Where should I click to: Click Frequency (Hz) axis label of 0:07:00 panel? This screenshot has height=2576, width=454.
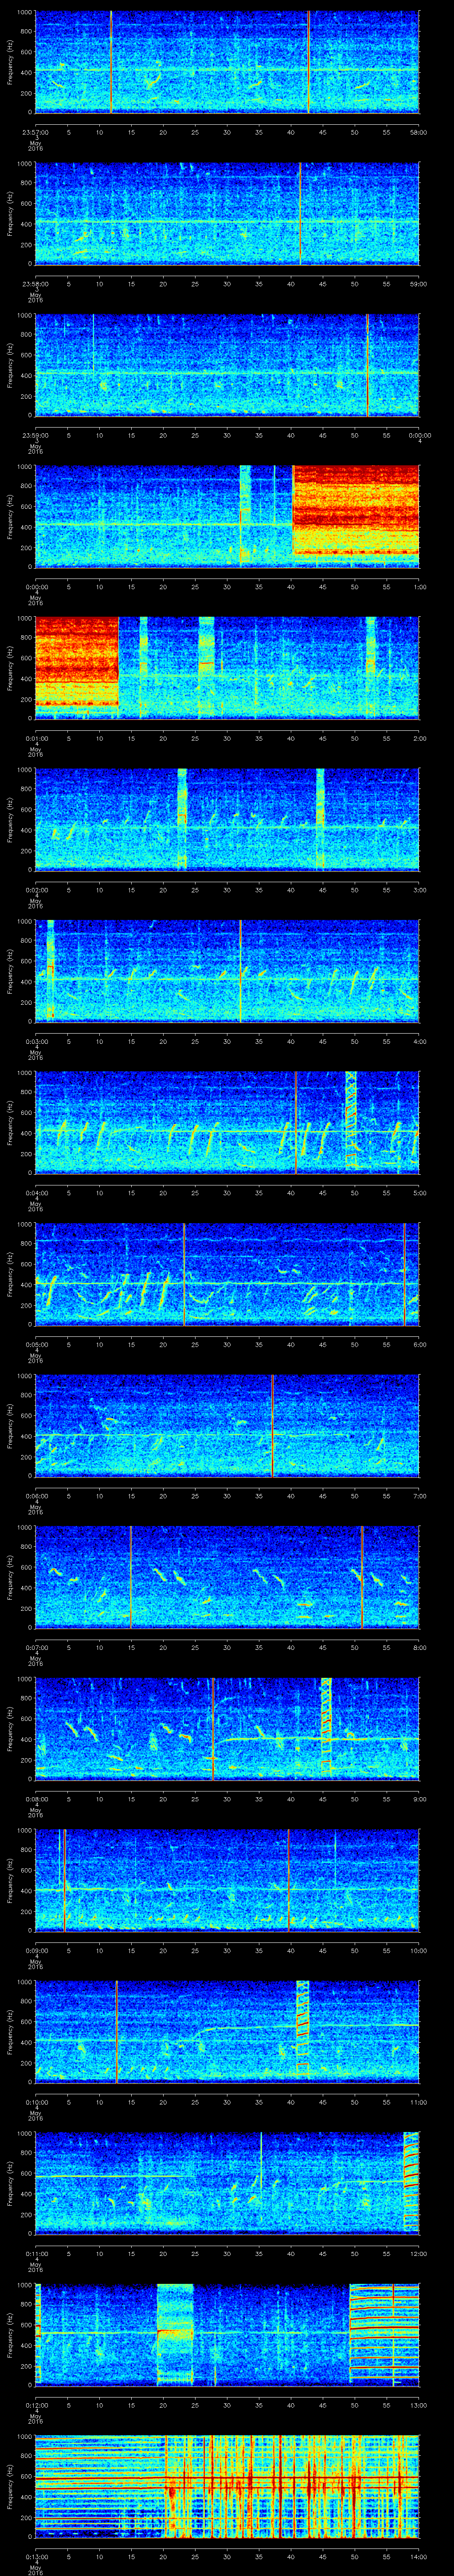[10, 1577]
